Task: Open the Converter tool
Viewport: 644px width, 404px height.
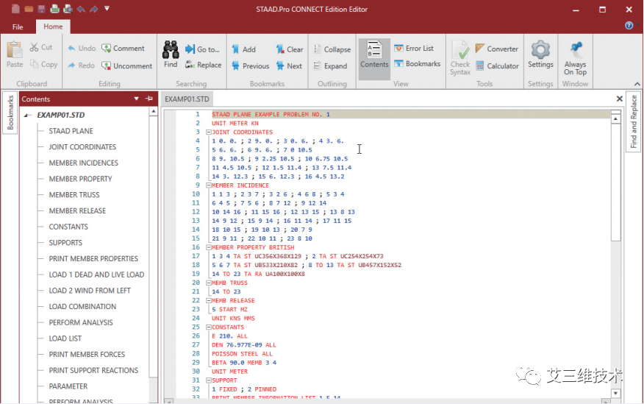Action: coord(496,49)
